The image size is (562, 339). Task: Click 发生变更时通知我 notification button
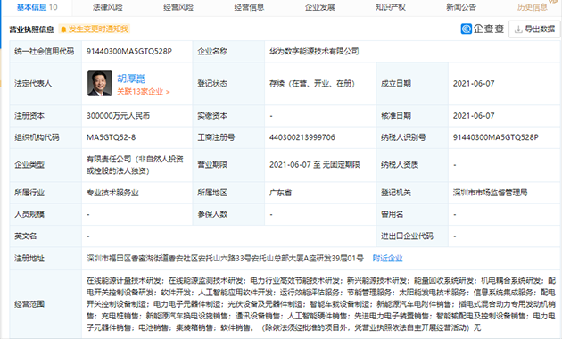(x=95, y=29)
